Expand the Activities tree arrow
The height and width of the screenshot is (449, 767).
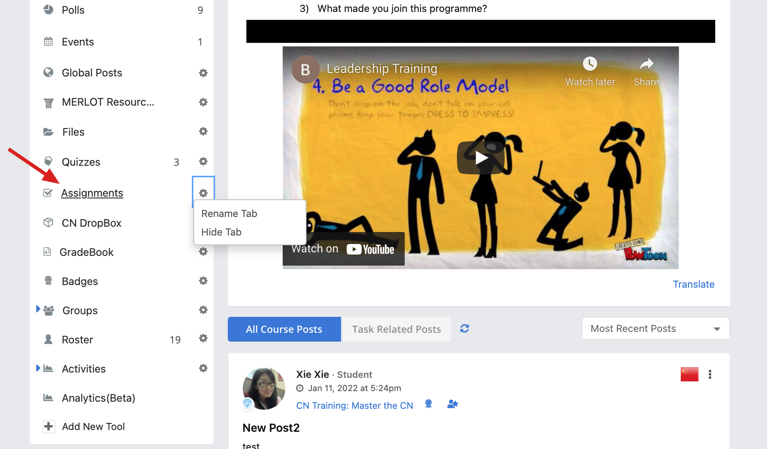(x=38, y=368)
